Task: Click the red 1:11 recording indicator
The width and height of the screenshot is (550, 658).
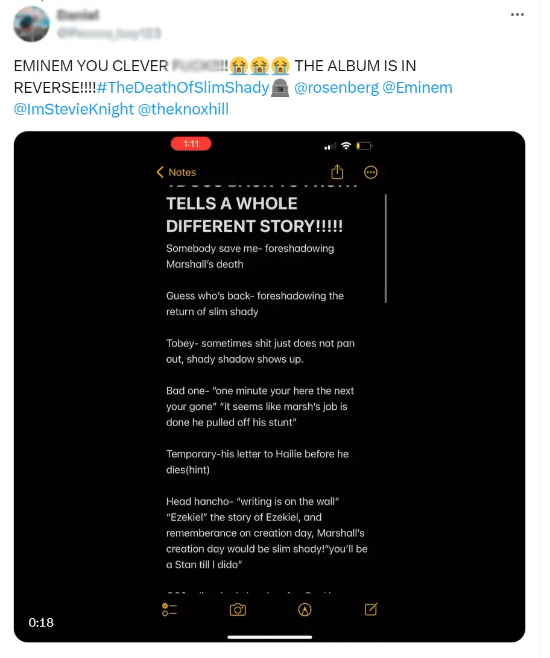Action: pyautogui.click(x=191, y=144)
